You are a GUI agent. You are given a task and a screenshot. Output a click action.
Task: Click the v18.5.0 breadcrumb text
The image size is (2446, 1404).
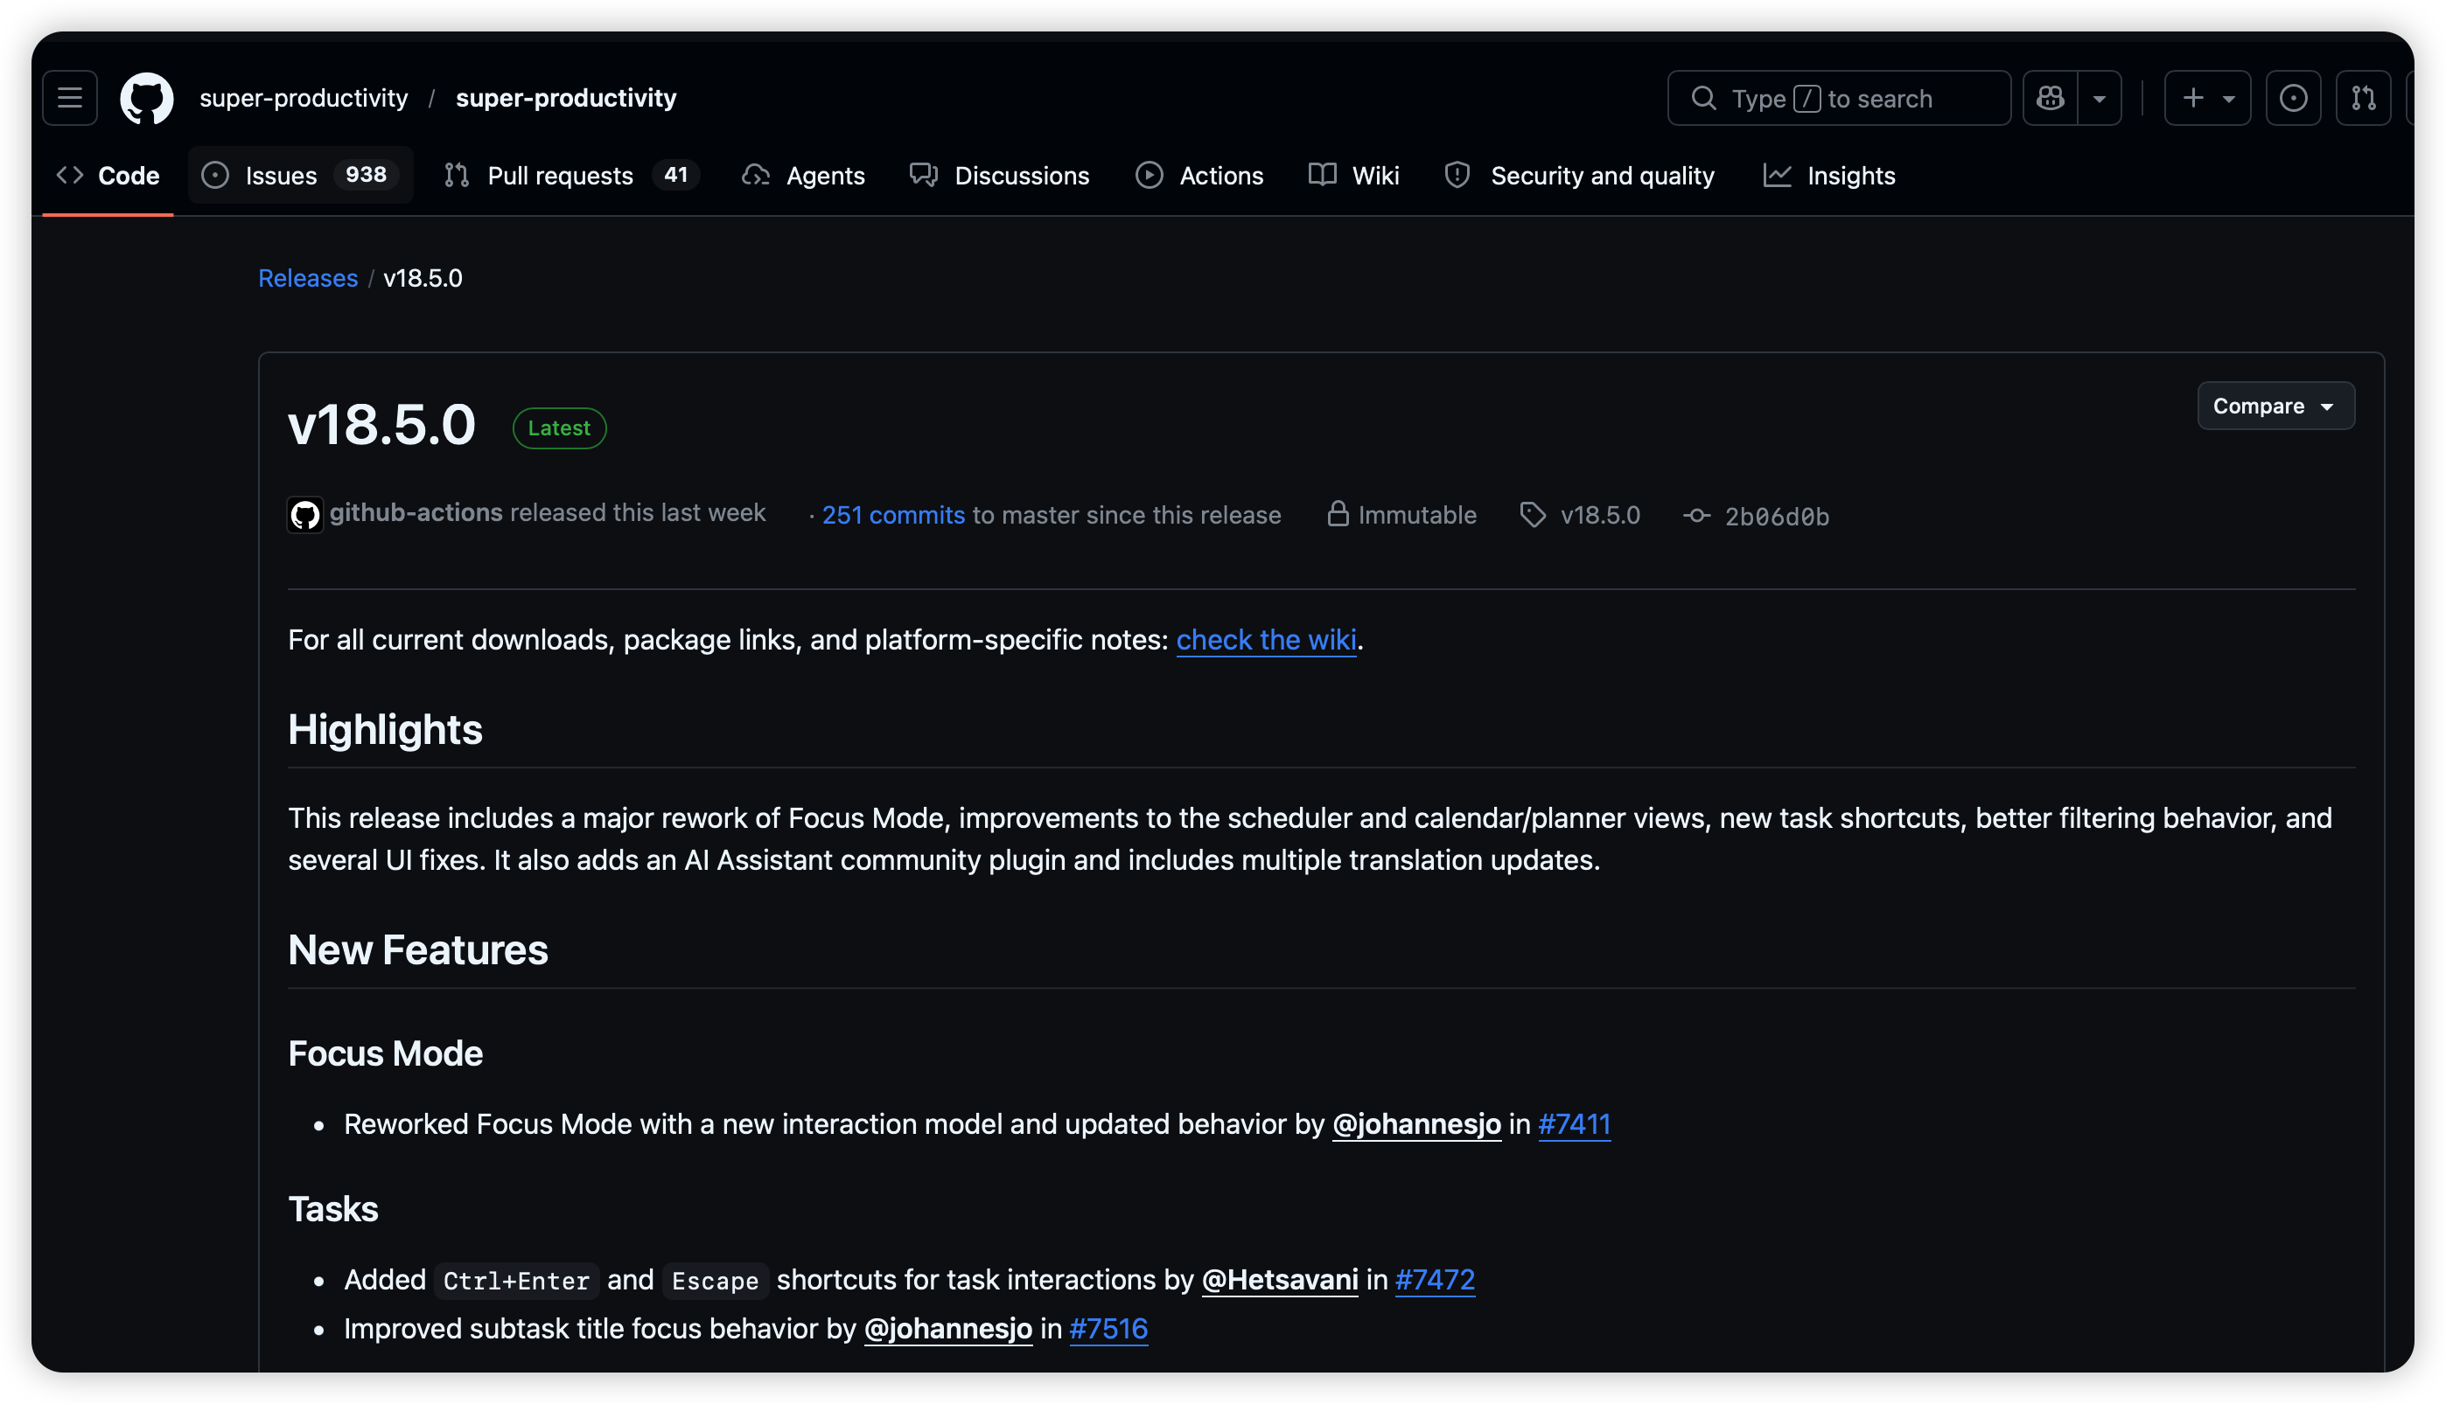[x=423, y=278]
